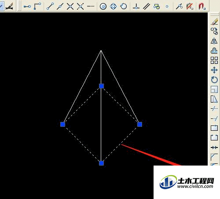The height and width of the screenshot is (199, 220).
Task: Click the Snap None icon
Action: pyautogui.click(x=190, y=7)
